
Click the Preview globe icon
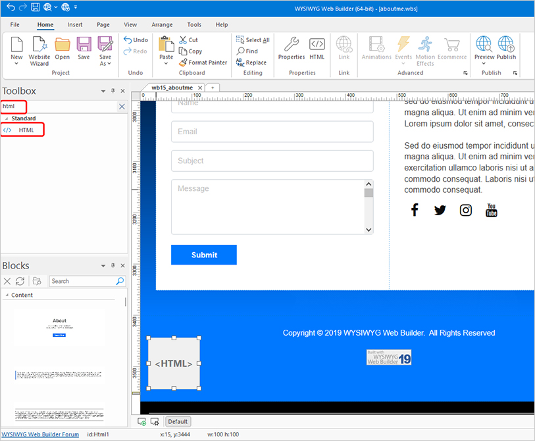click(484, 44)
